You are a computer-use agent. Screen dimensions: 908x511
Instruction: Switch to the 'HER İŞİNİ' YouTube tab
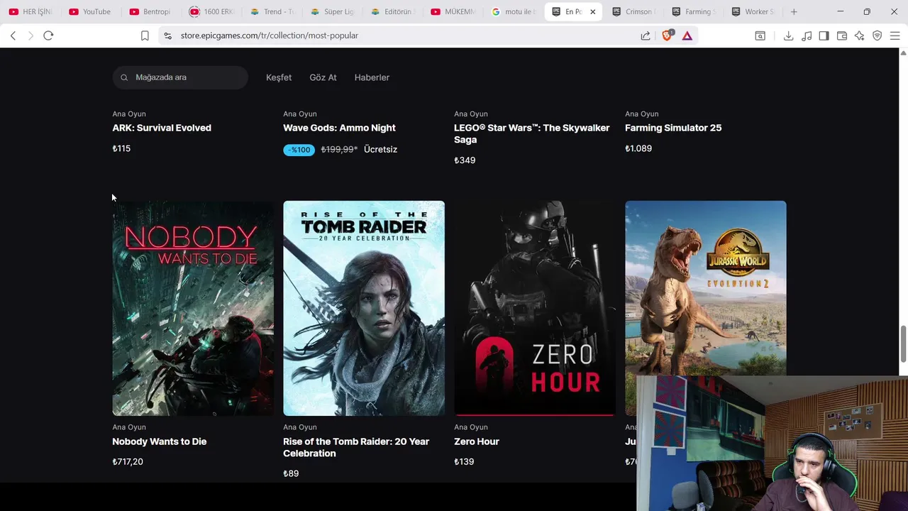coord(31,11)
